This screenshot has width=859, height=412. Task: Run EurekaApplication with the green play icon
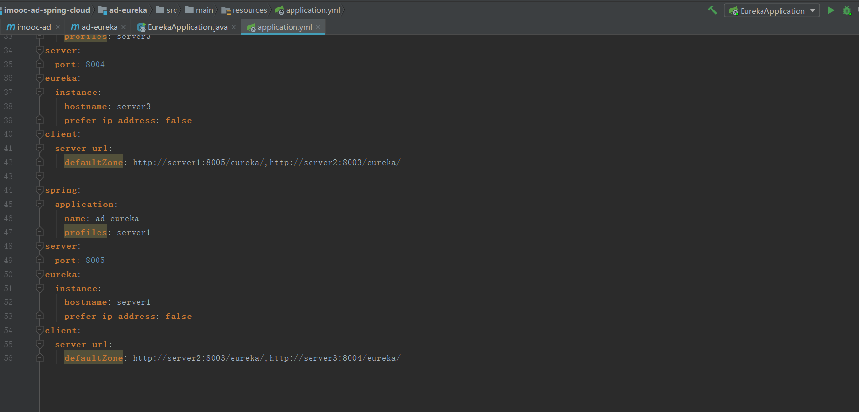pyautogui.click(x=831, y=10)
